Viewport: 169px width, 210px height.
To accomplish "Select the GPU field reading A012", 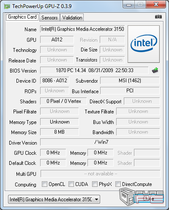I will click(x=57, y=40).
